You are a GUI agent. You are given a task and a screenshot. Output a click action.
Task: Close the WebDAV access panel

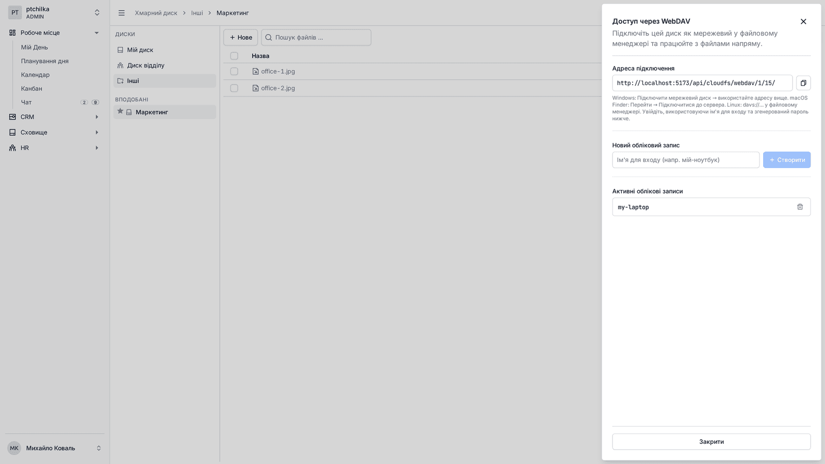point(803,21)
